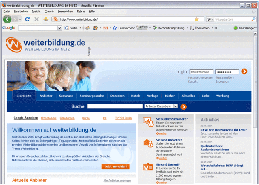The height and width of the screenshot is (185, 259).
Task: Open the Hilfe menu
Action: [92, 12]
